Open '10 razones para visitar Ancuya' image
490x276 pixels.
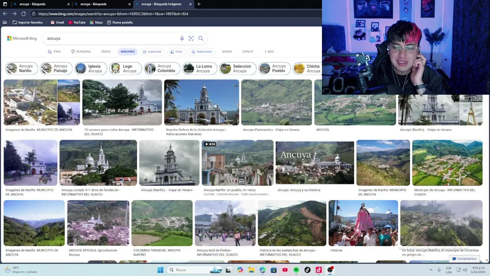(x=122, y=102)
